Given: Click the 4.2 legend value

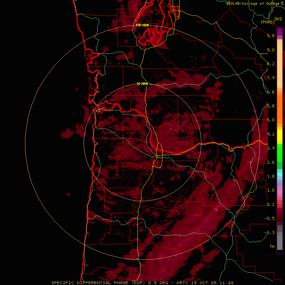Looking at the screenshot, I should [x=271, y=134].
